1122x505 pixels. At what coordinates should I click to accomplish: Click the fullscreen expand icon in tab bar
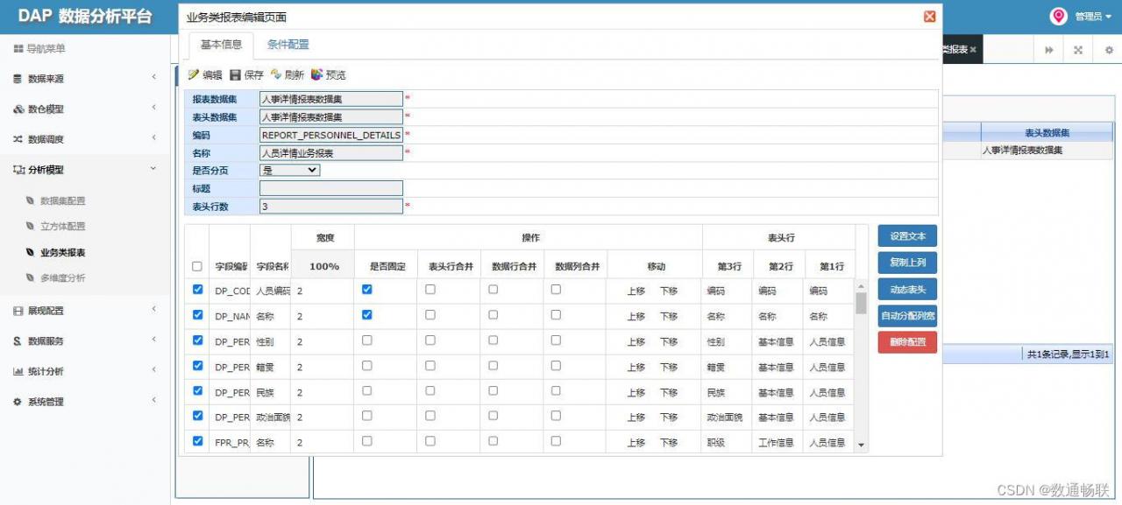point(1078,50)
